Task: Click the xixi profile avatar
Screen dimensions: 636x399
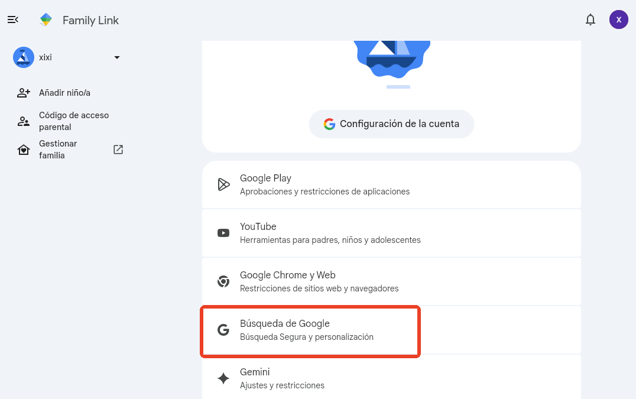Action: click(23, 57)
